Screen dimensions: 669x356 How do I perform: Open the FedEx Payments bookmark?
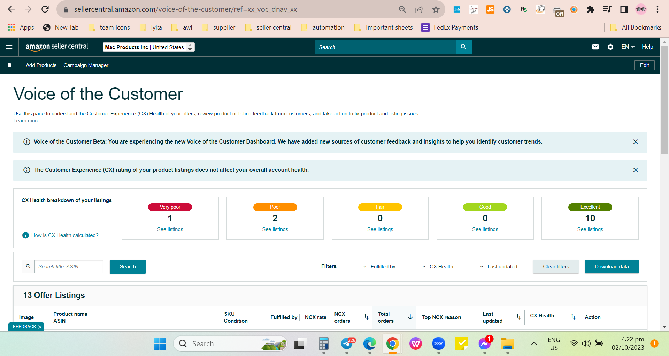(450, 27)
